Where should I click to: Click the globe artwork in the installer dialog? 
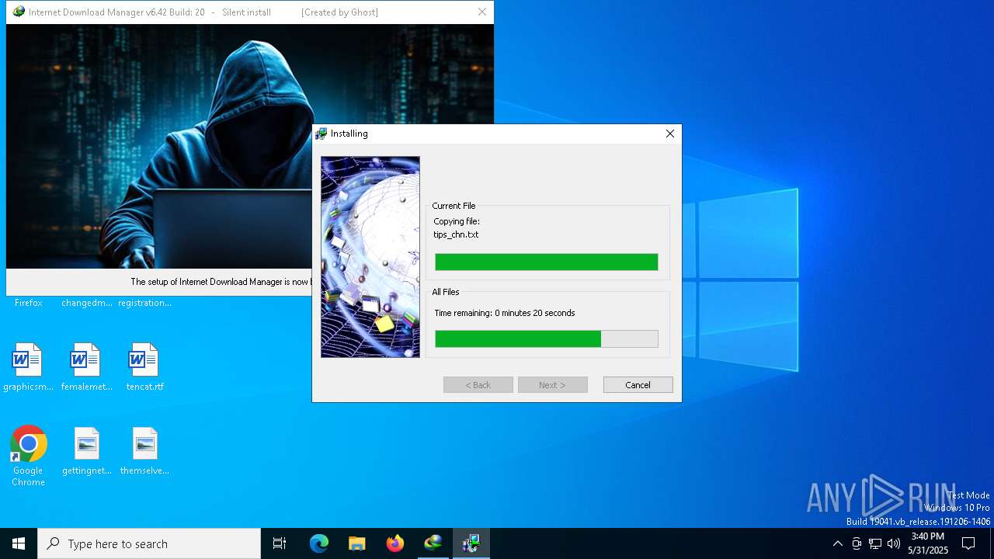(x=370, y=257)
